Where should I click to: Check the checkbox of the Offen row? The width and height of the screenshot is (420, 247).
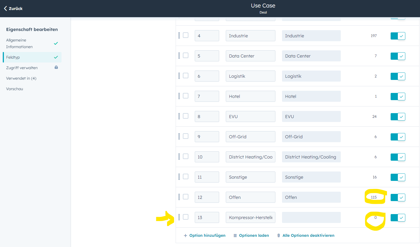tap(186, 197)
